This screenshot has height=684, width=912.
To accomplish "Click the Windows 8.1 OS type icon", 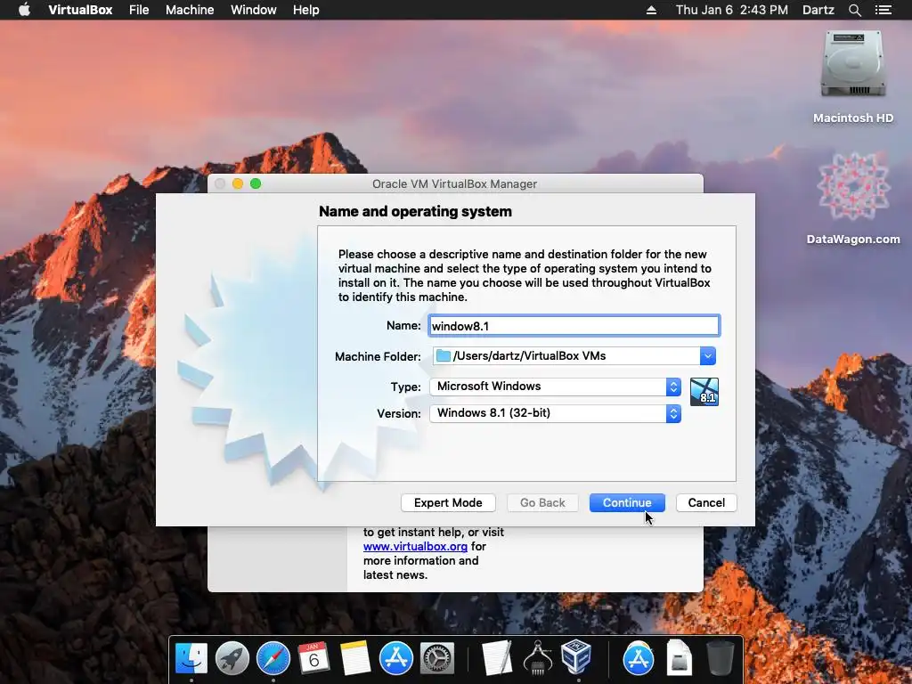I will point(704,392).
